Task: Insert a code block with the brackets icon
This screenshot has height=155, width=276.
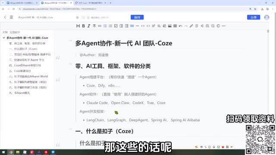Action: click(x=148, y=26)
